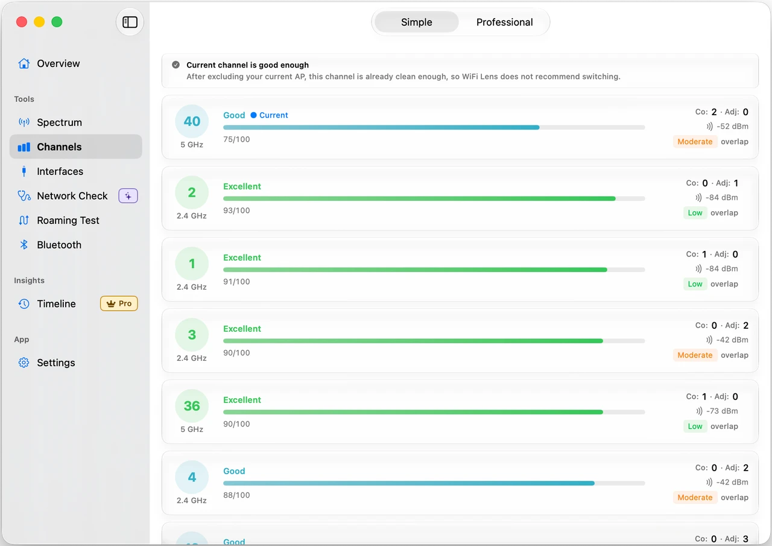The height and width of the screenshot is (546, 772).
Task: Click the channel 36 circle badge
Action: pyautogui.click(x=192, y=406)
